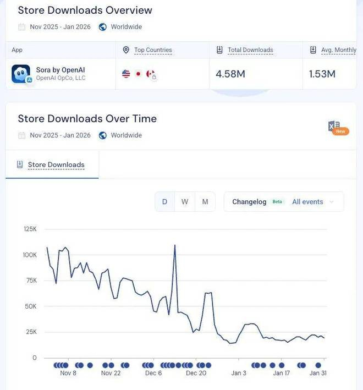Expand the All events dropdown
This screenshot has width=363, height=390.
312,202
